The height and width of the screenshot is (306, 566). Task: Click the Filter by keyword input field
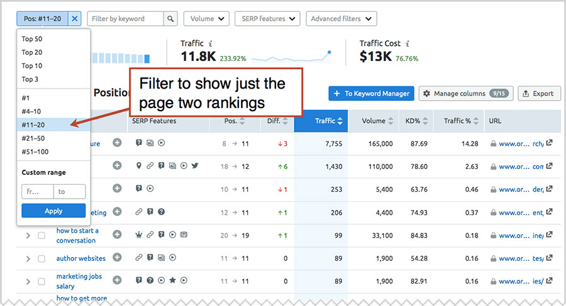point(125,19)
